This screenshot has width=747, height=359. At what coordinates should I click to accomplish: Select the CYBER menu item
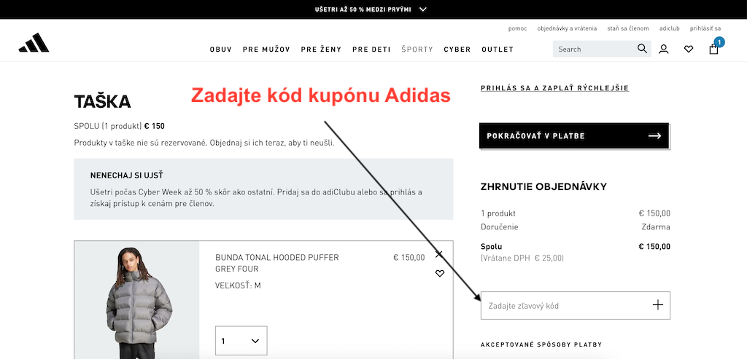457,50
